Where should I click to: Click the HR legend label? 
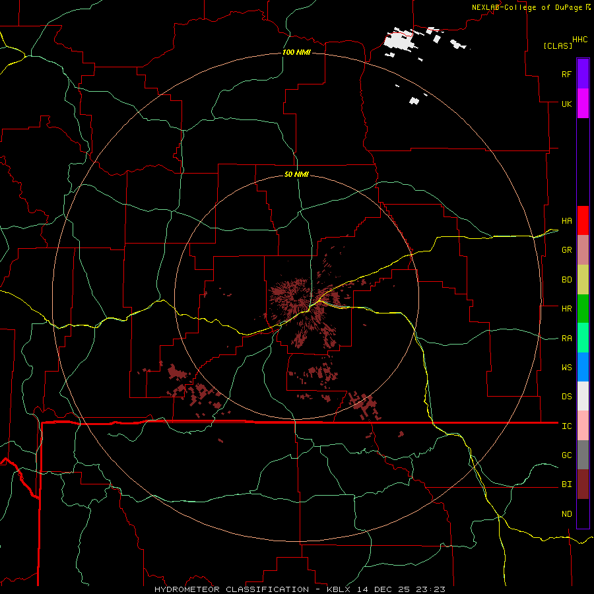coord(566,309)
